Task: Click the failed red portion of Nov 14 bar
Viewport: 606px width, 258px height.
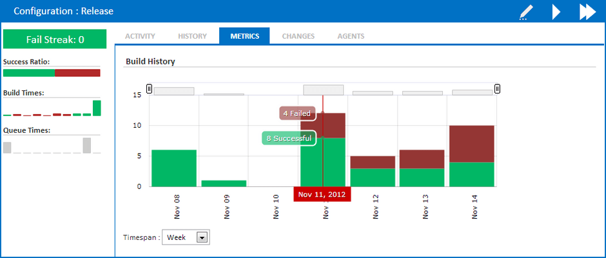Action: (471, 143)
